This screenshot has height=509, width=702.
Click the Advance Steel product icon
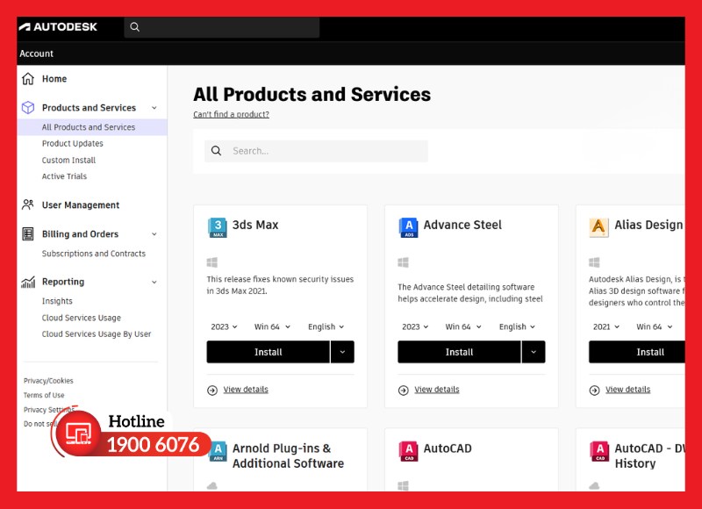point(408,227)
